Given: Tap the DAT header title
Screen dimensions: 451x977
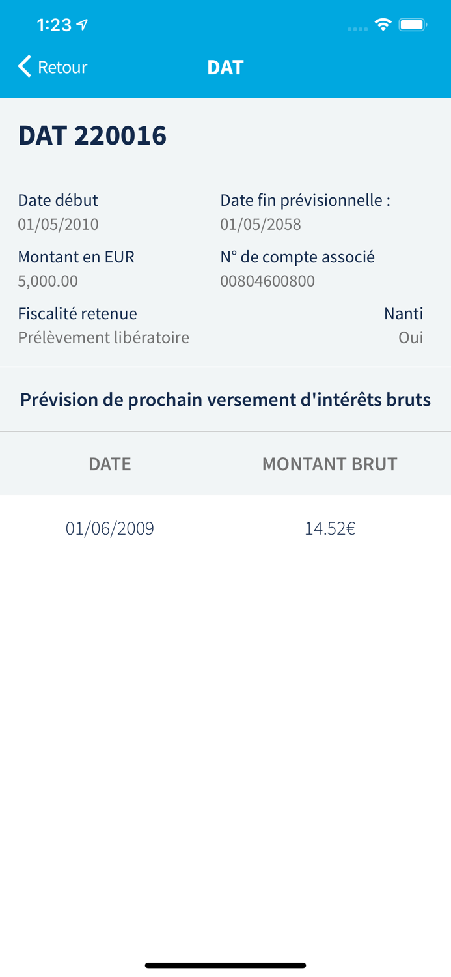Looking at the screenshot, I should tap(225, 66).
